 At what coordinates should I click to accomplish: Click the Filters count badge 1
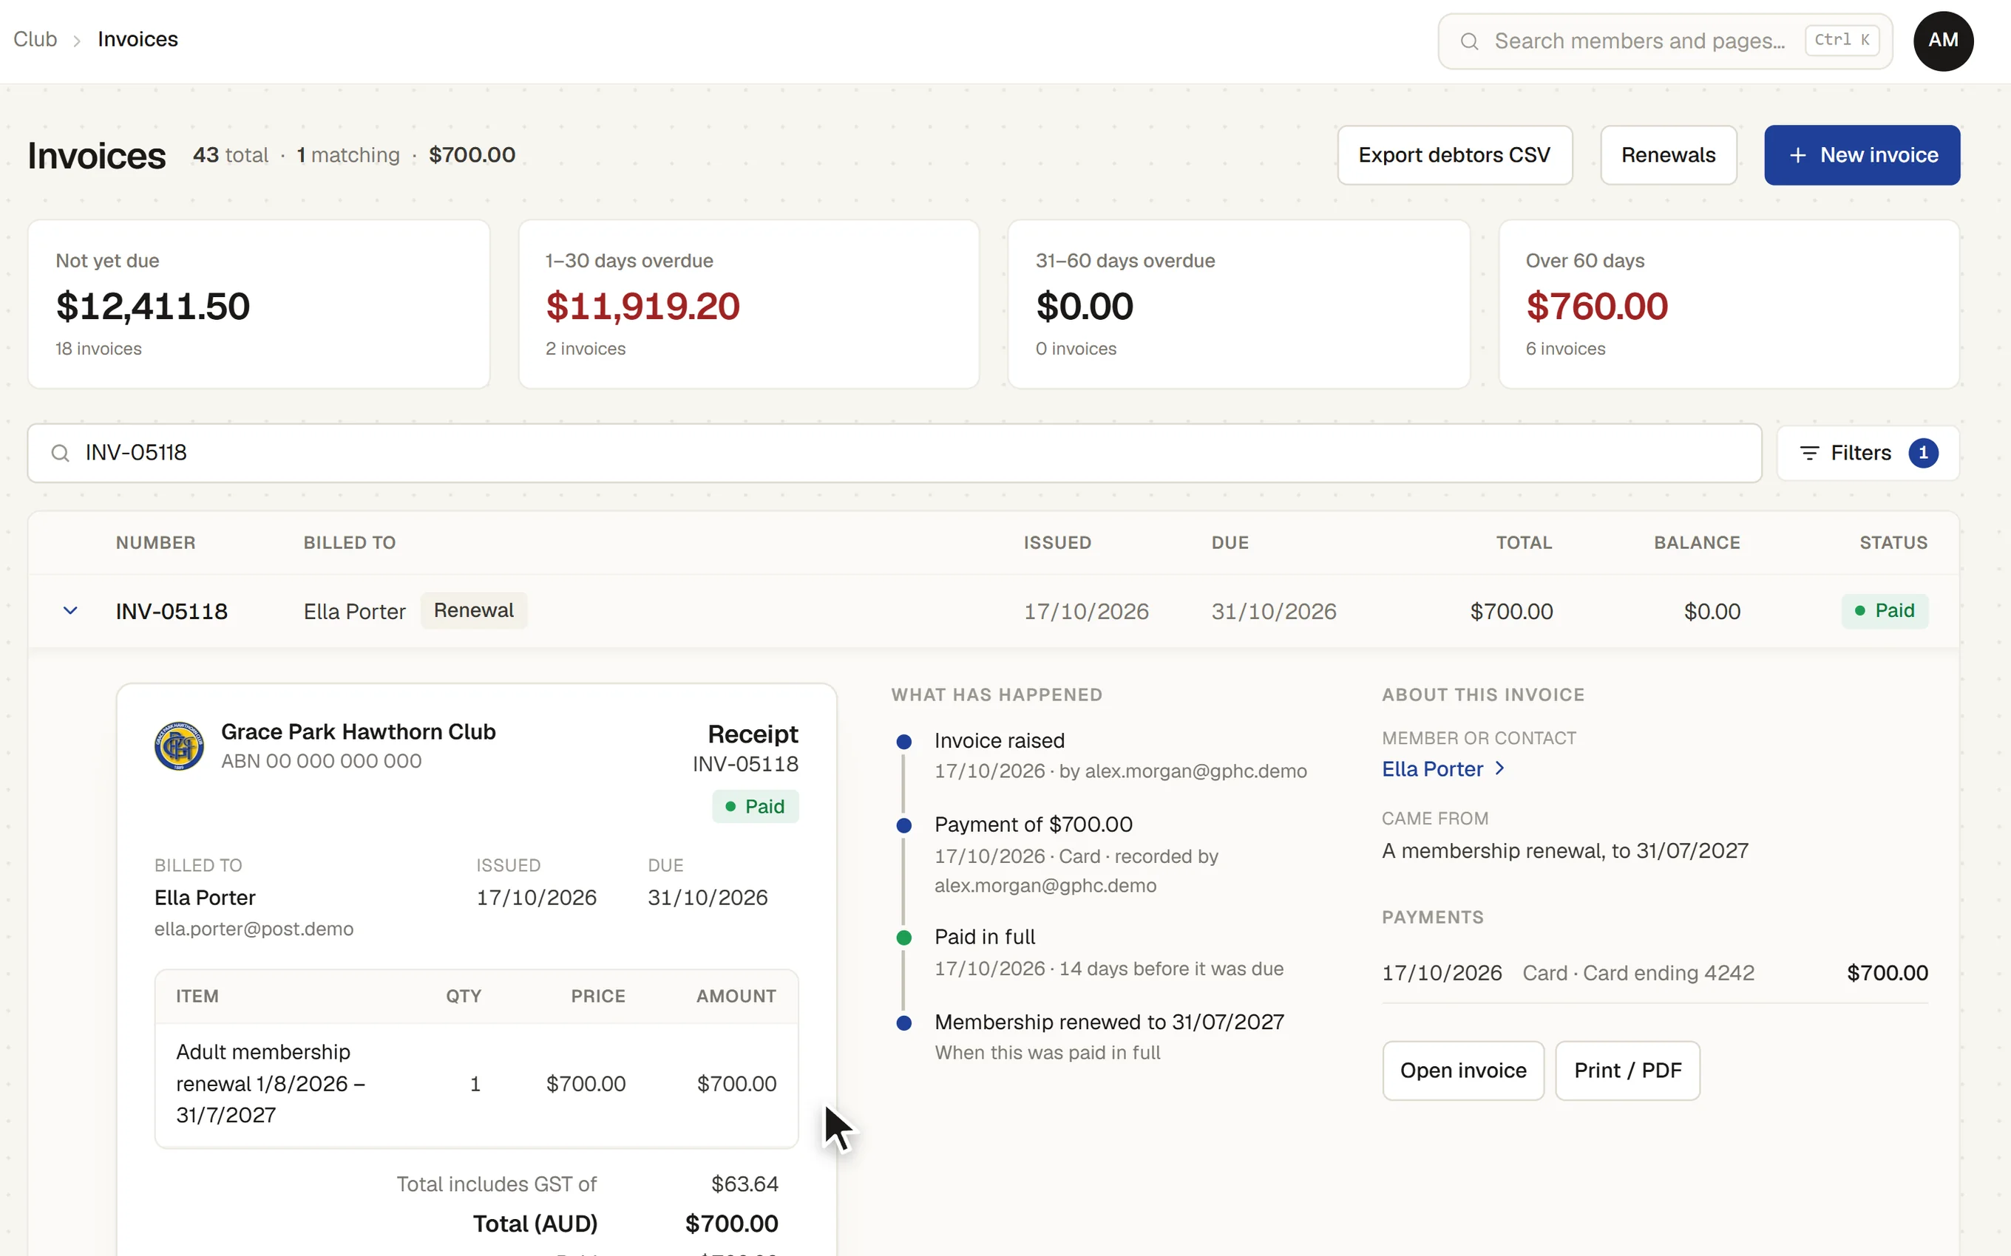[x=1923, y=453]
